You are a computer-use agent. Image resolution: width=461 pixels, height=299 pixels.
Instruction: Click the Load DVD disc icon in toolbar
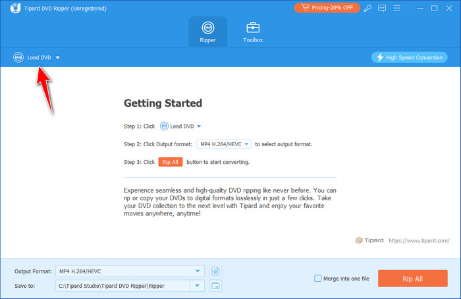pyautogui.click(x=18, y=57)
